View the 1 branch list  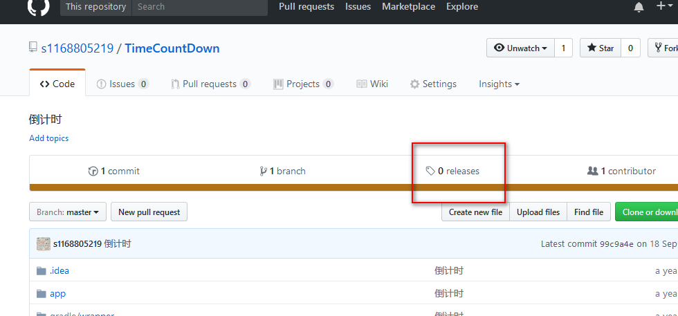tap(283, 171)
